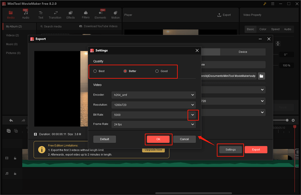The image size is (301, 195).
Task: Click the redo arrow above timeline
Action: coord(23,121)
